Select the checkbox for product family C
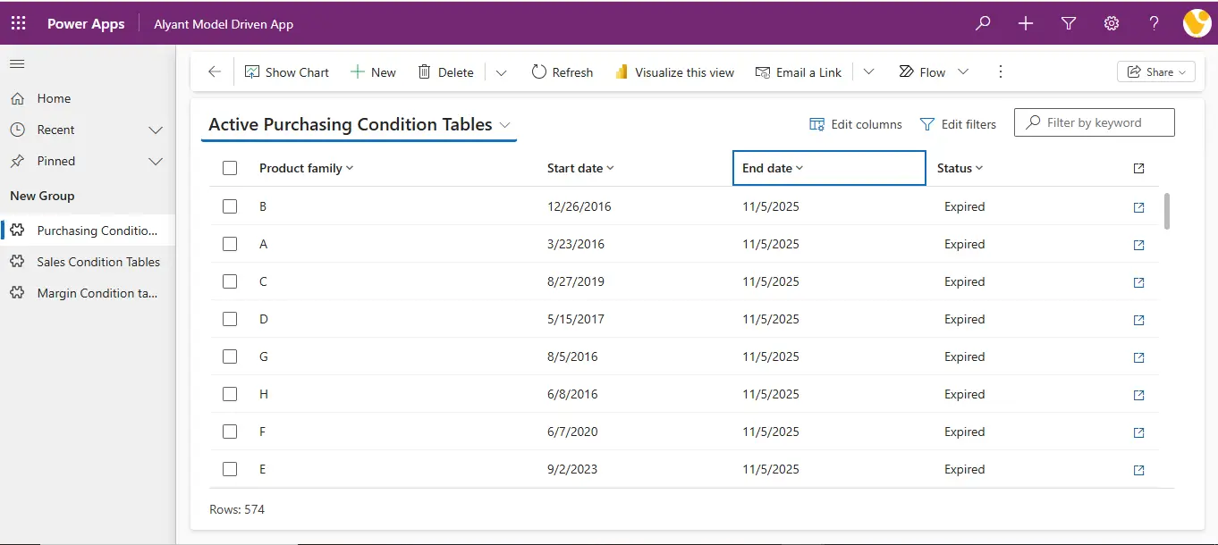The image size is (1218, 545). pos(230,281)
